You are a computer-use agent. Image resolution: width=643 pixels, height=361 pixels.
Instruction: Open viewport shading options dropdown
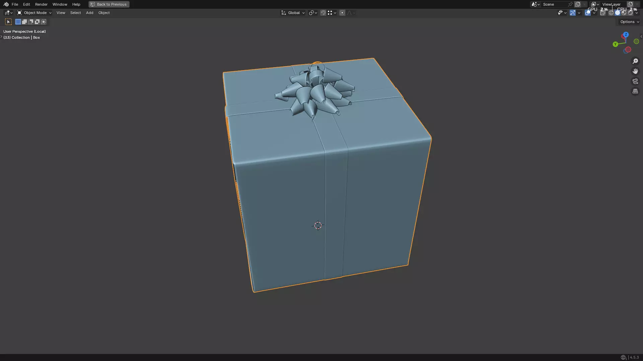[x=637, y=13]
